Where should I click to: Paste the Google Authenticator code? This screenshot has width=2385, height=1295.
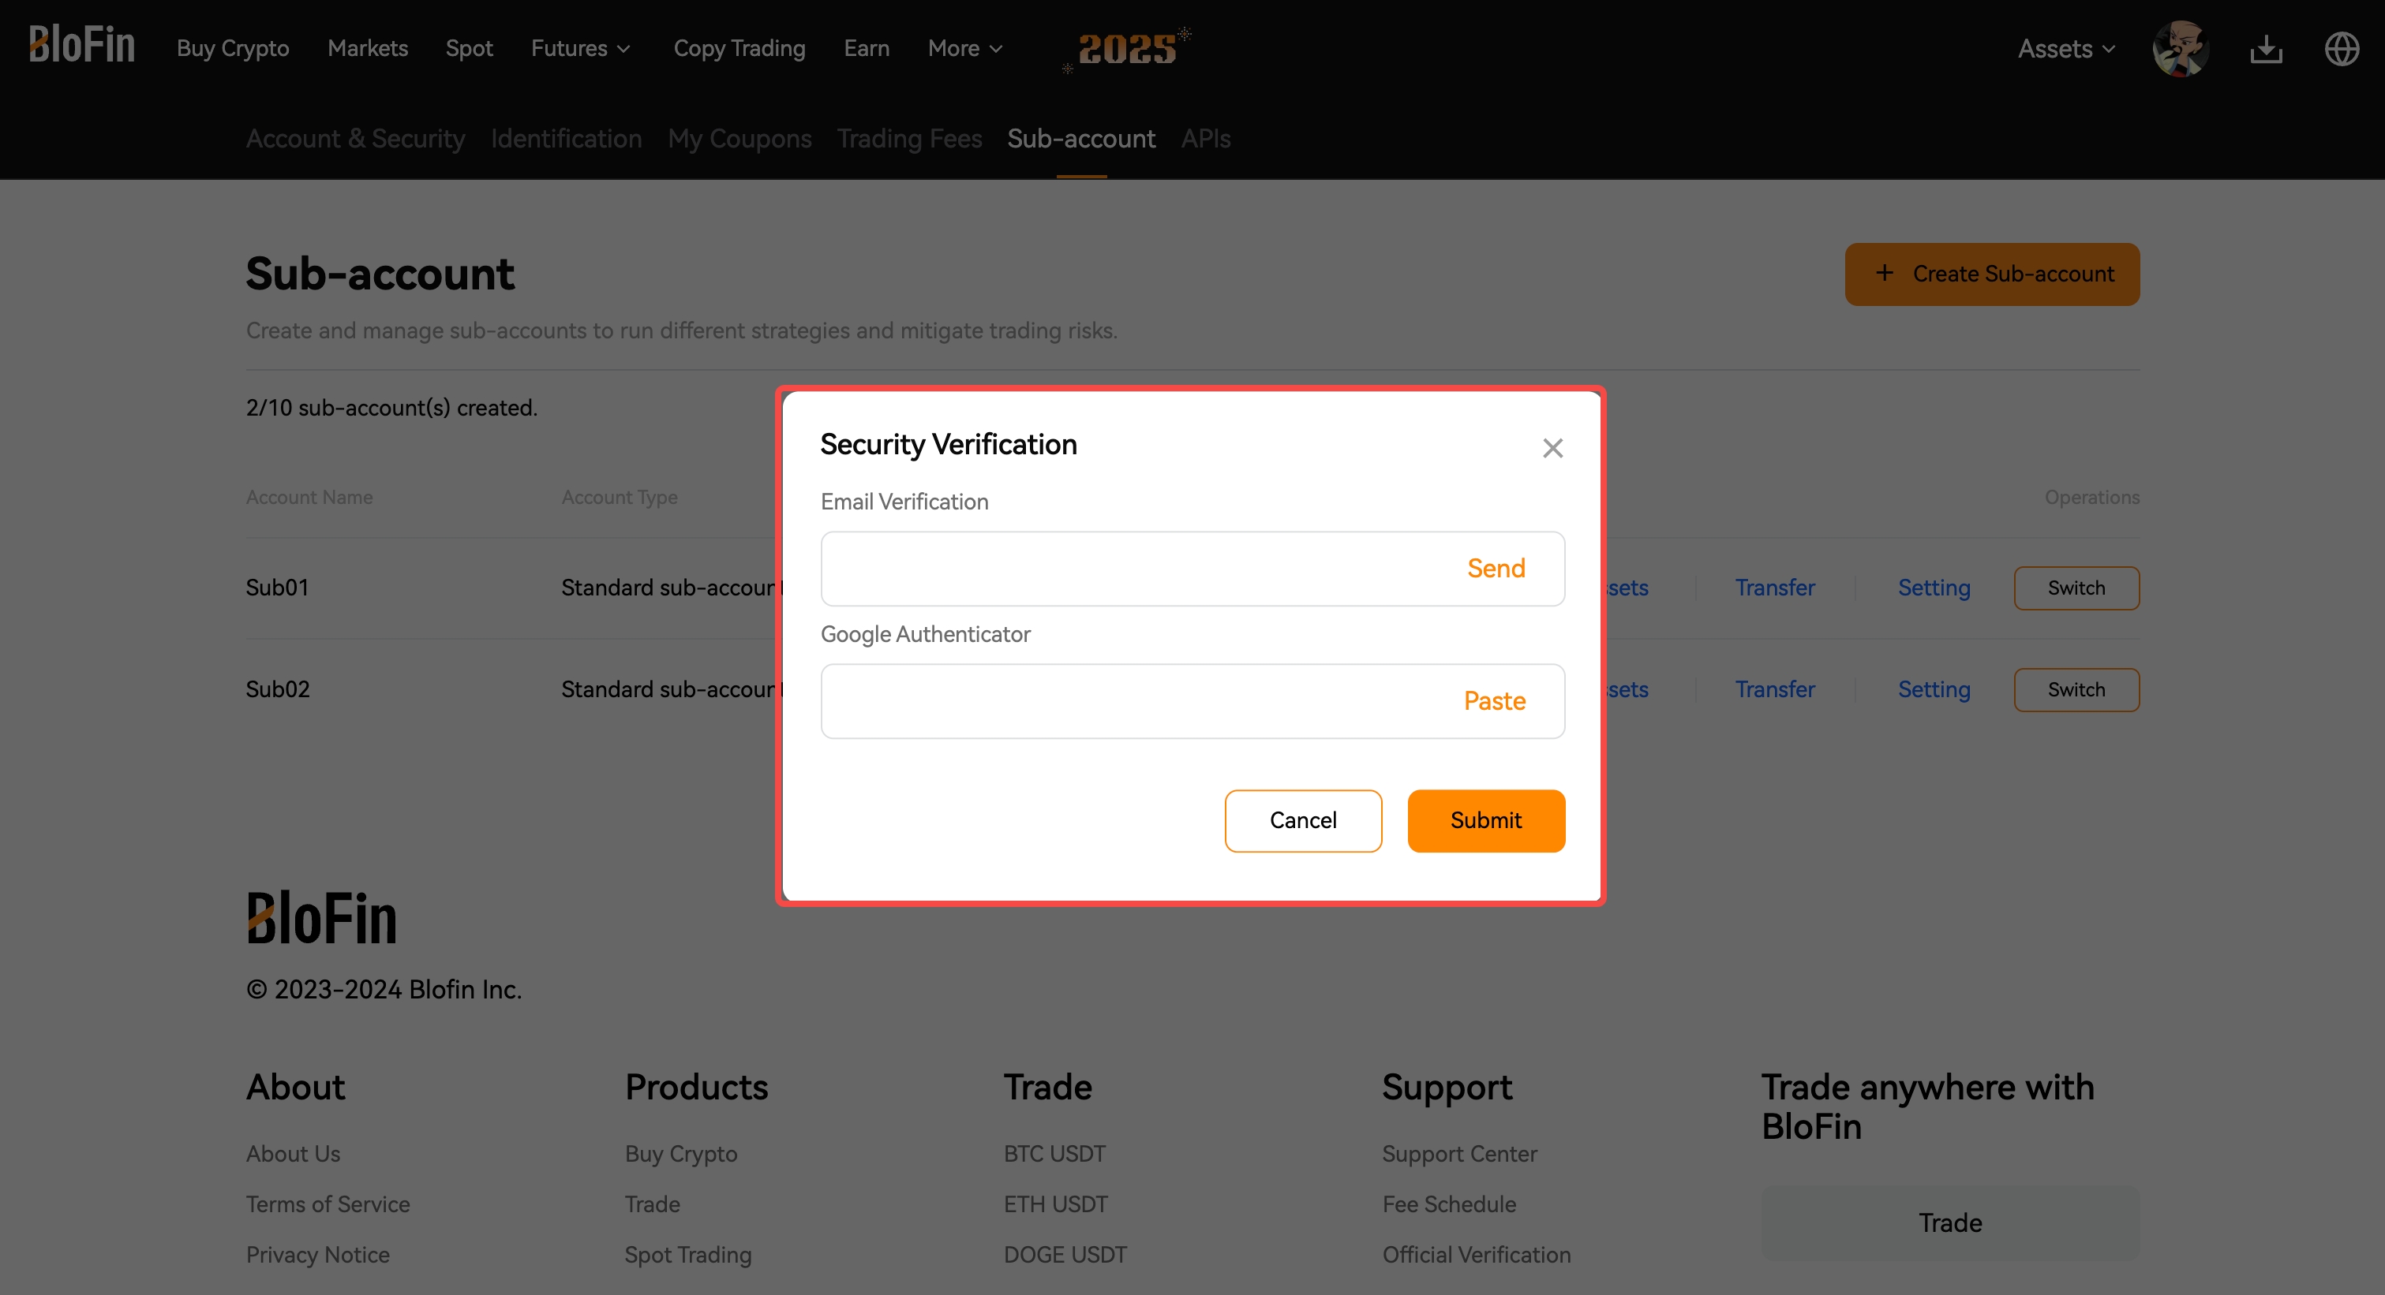(x=1494, y=700)
